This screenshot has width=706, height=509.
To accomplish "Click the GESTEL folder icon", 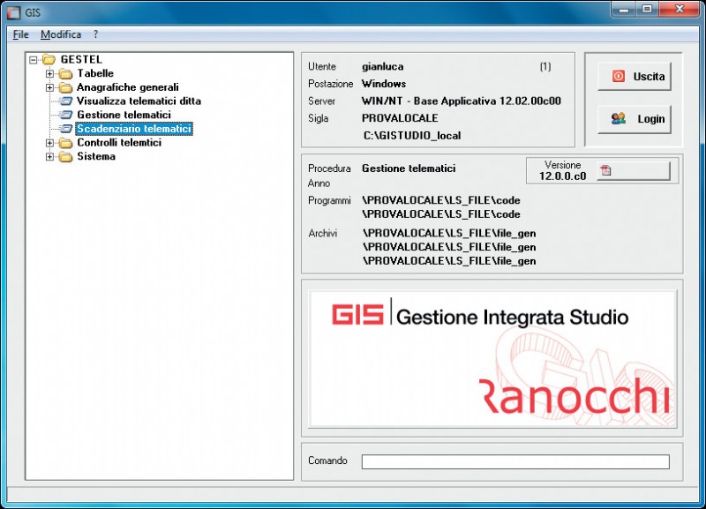I will 49,59.
